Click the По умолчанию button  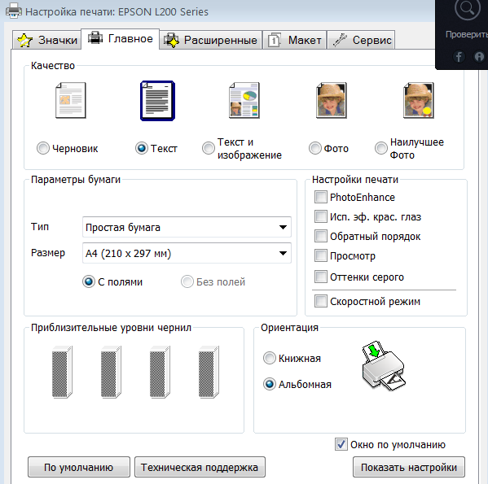pos(79,467)
